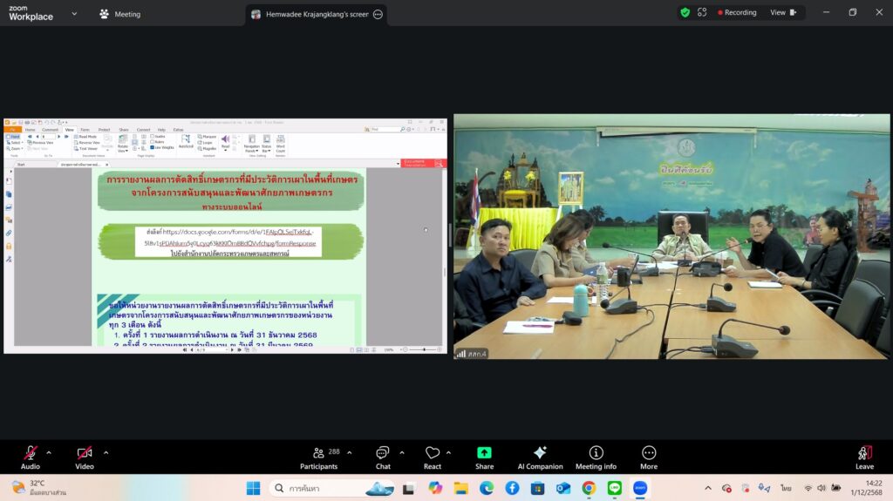The width and height of the screenshot is (893, 501).
Task: Switch to the Meeting tab
Action: tap(120, 14)
